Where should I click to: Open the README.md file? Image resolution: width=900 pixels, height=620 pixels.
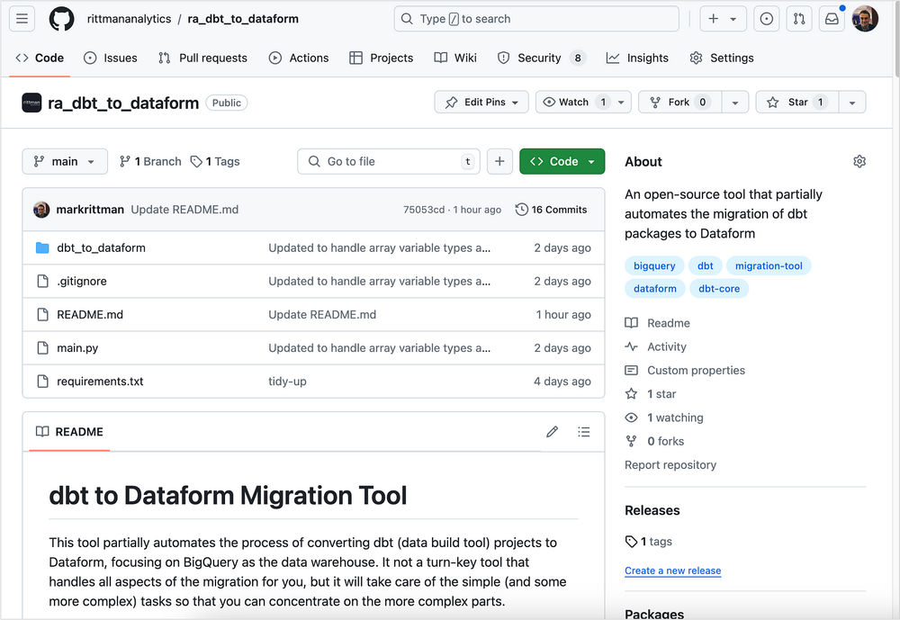coord(90,315)
